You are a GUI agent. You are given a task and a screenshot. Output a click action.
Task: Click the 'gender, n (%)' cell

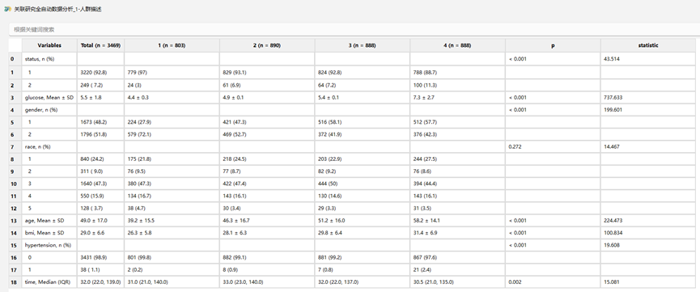click(x=49, y=110)
